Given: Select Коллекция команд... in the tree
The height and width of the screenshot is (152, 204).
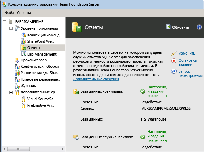Looking at the screenshot, I should point(45,35).
